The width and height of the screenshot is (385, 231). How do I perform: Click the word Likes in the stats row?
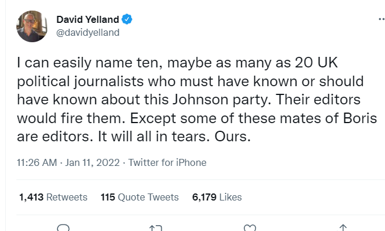tap(230, 197)
